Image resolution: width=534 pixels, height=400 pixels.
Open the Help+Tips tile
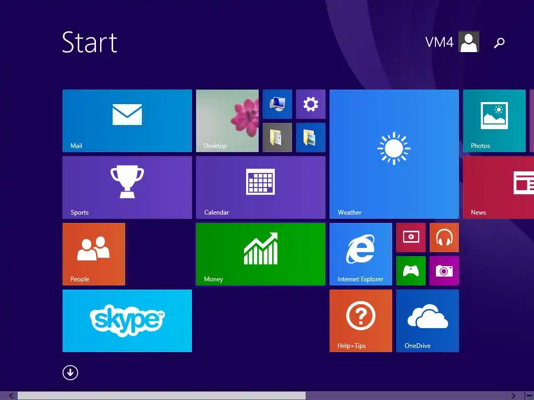tap(361, 321)
